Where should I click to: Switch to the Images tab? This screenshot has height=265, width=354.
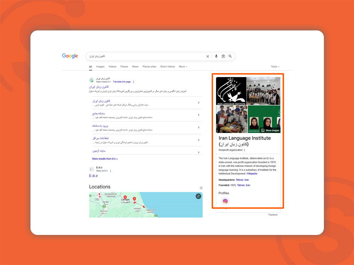(x=100, y=67)
